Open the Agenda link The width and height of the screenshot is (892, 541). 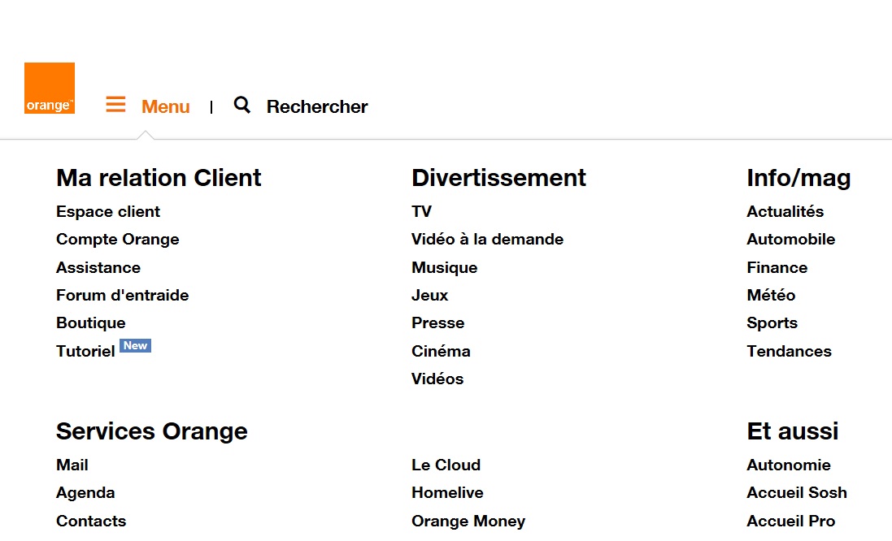click(x=85, y=493)
